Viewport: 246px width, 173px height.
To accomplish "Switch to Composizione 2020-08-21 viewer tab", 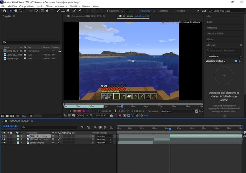I will [x=88, y=16].
